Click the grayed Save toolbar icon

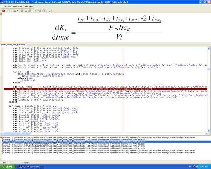(22, 11)
